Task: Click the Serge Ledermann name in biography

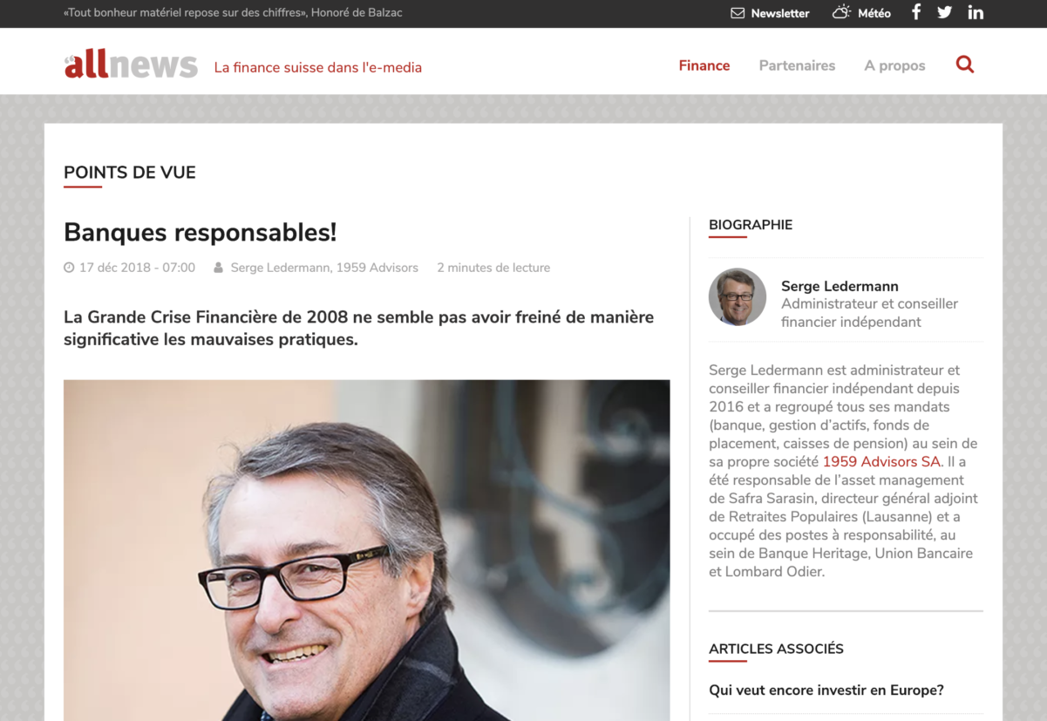Action: [840, 286]
